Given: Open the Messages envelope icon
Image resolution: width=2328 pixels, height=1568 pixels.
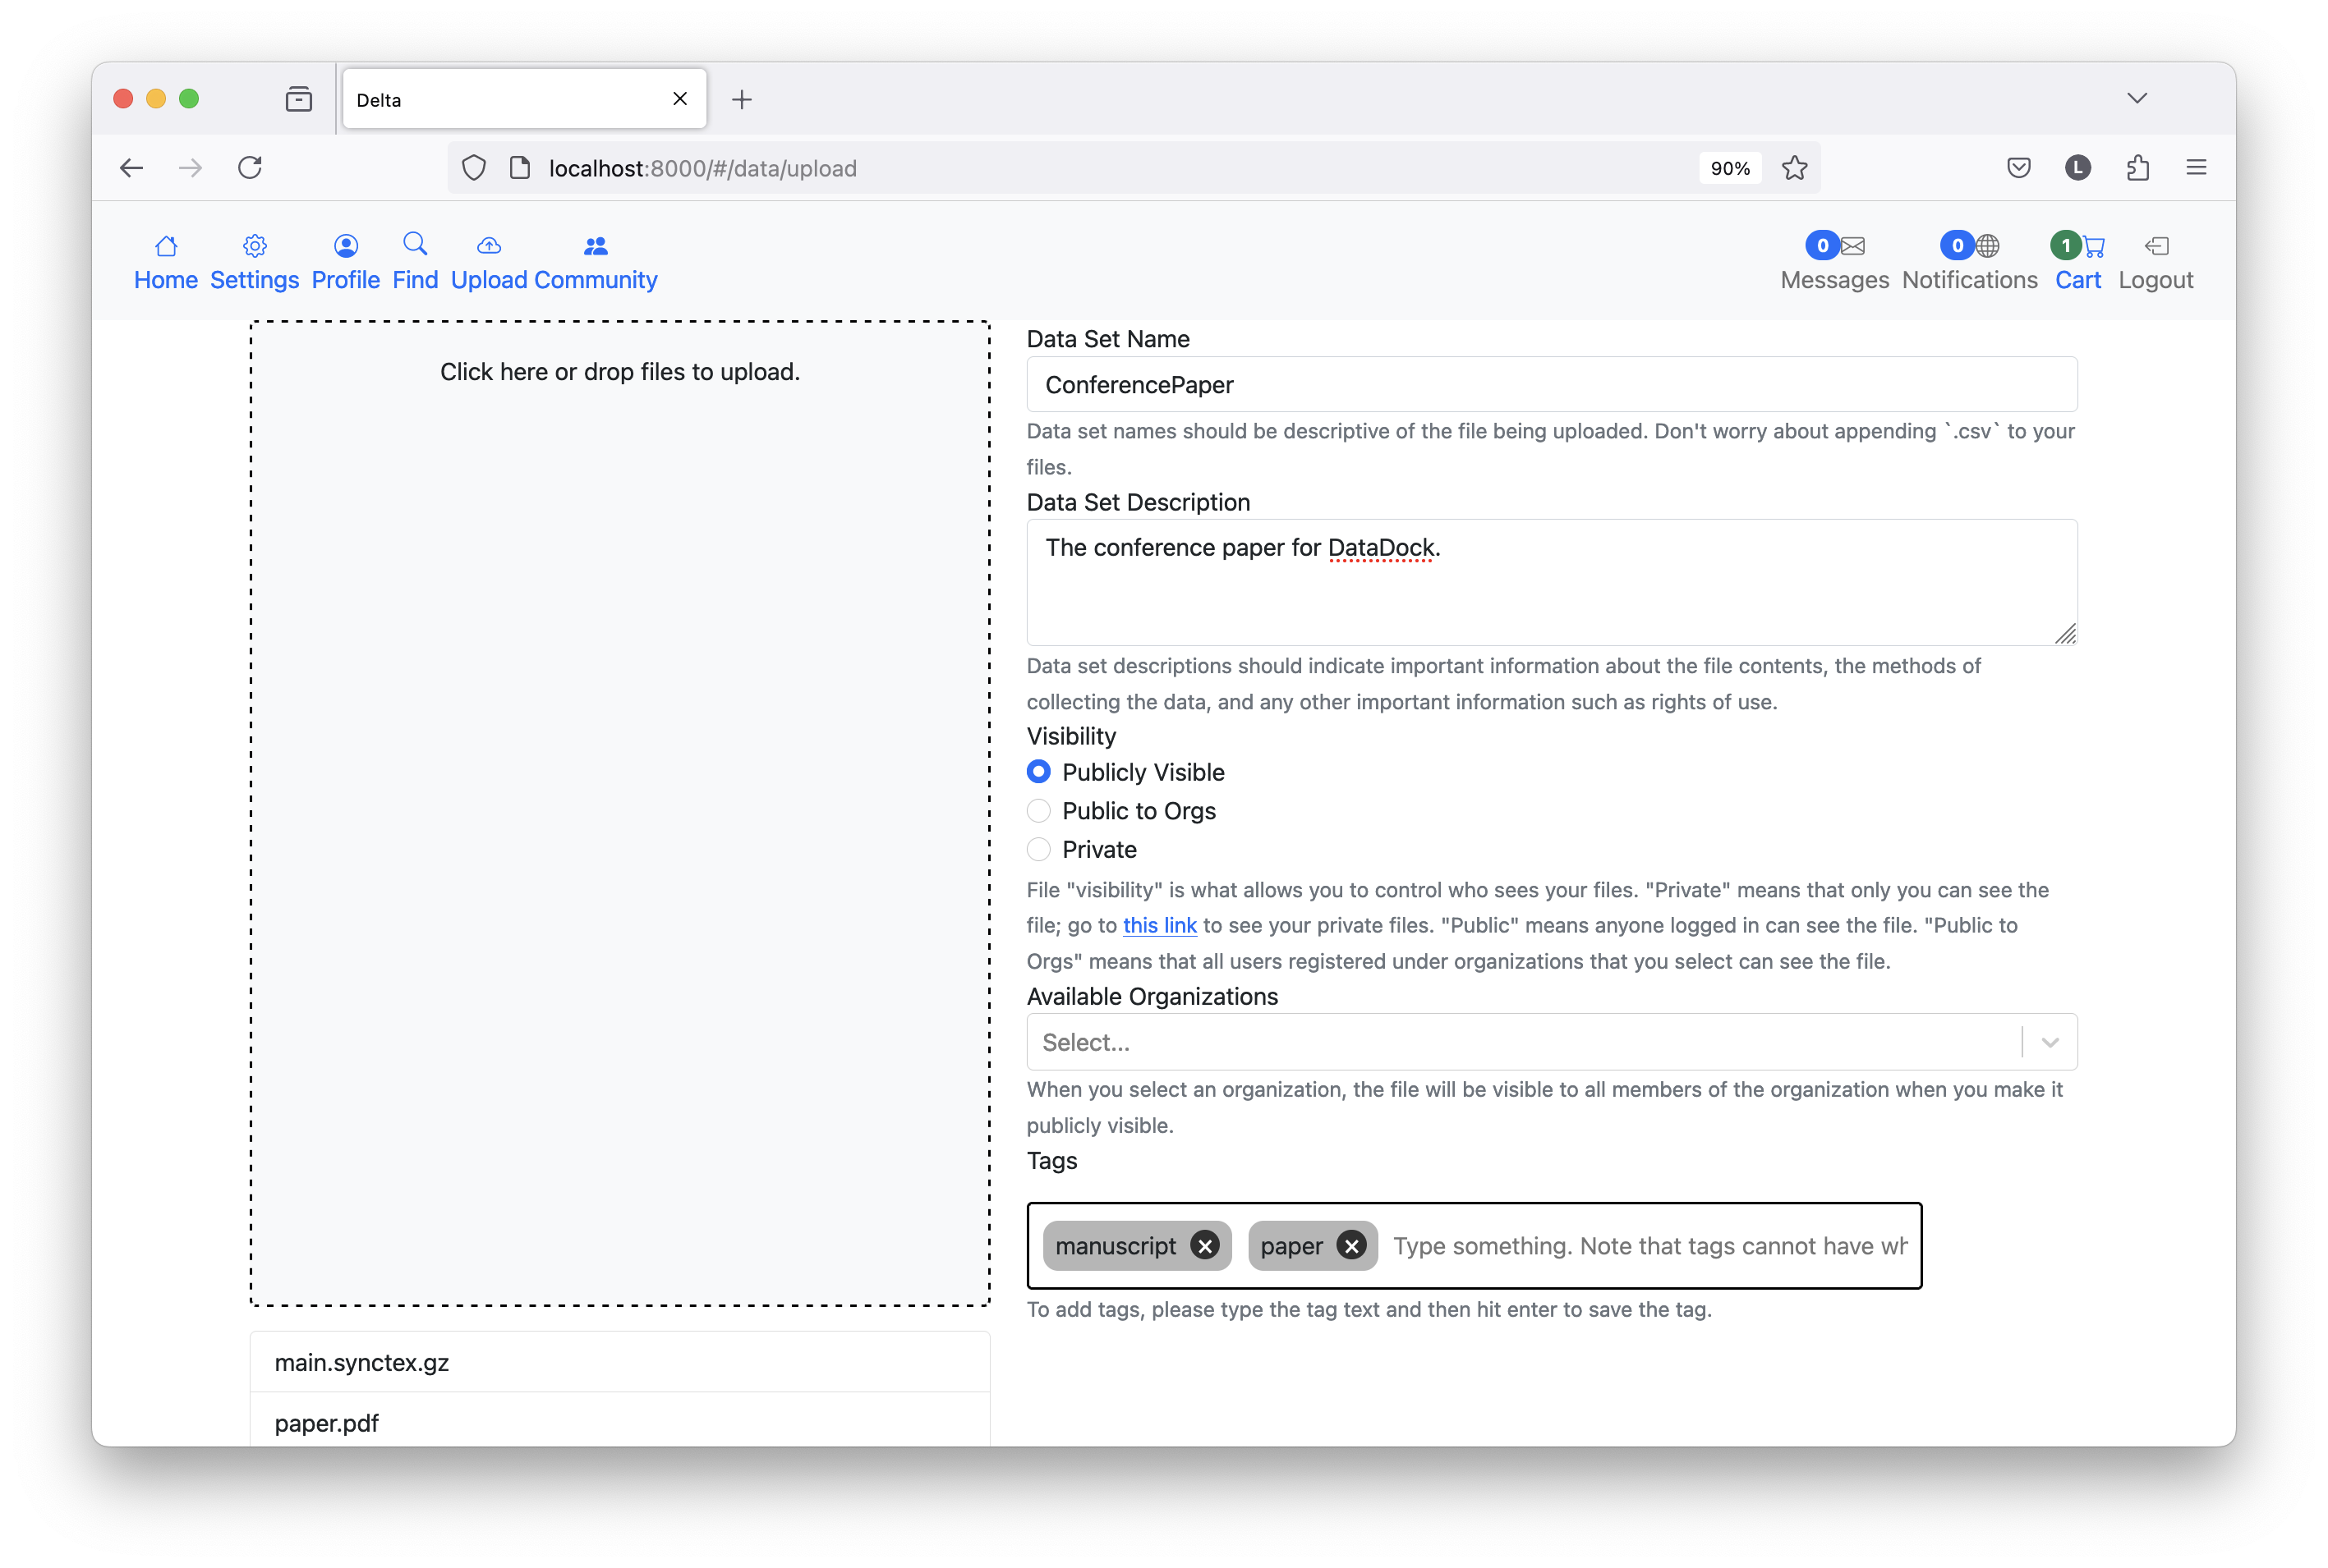Looking at the screenshot, I should click(1852, 246).
